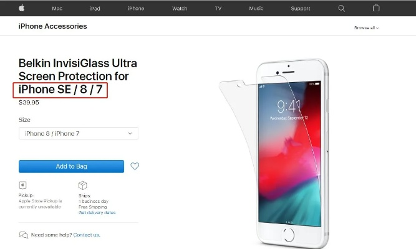Click the Add to Bag button
The height and width of the screenshot is (249, 416).
tap(71, 166)
